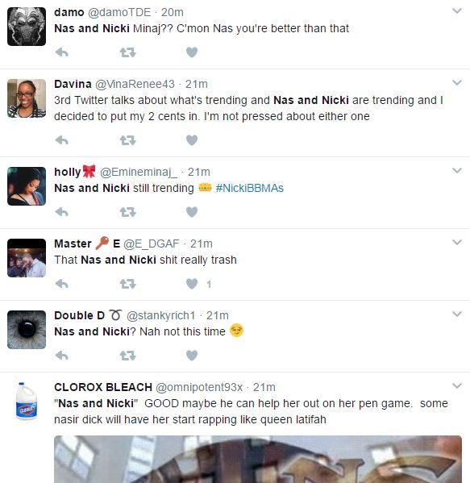This screenshot has width=470, height=483.
Task: Like Double D's tweet
Action: click(x=192, y=356)
